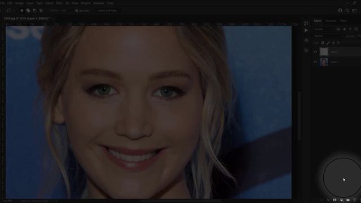361x203 pixels.
Task: Open the Select menu
Action: click(x=49, y=3)
